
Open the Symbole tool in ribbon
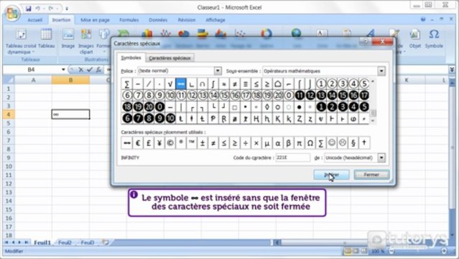[434, 38]
